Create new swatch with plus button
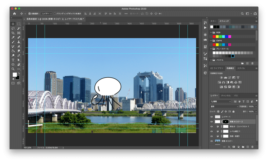Screen dimensions: 268x162 247,64
